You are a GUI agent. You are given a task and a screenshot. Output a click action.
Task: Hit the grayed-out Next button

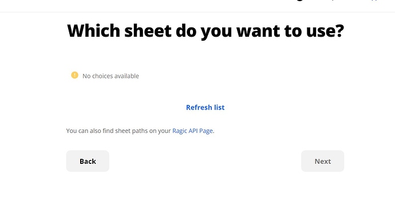click(x=323, y=161)
